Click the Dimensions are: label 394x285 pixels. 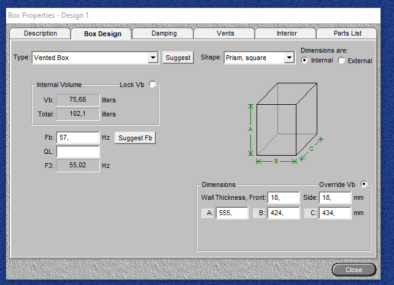(324, 50)
